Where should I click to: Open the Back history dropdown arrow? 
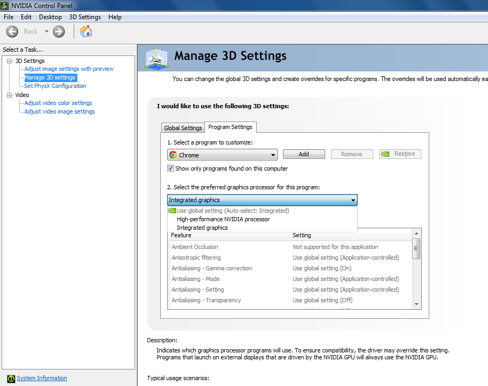point(46,31)
